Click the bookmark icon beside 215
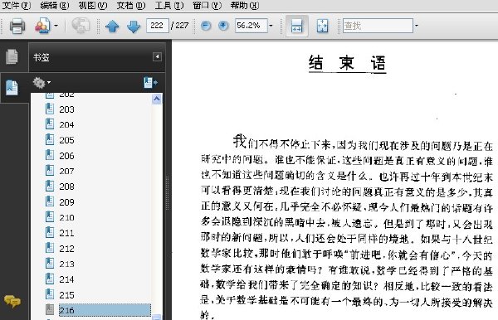Screen dimensions: 498x320 point(50,294)
